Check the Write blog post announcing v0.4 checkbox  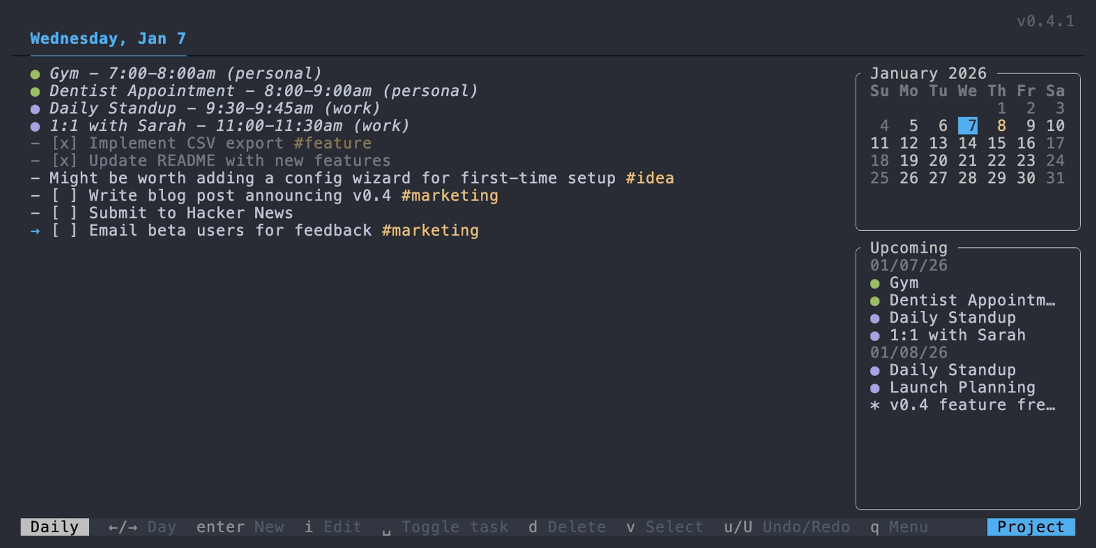(65, 196)
